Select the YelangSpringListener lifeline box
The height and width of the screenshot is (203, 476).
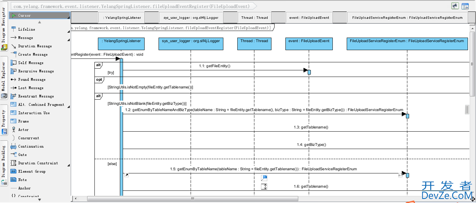121,44
